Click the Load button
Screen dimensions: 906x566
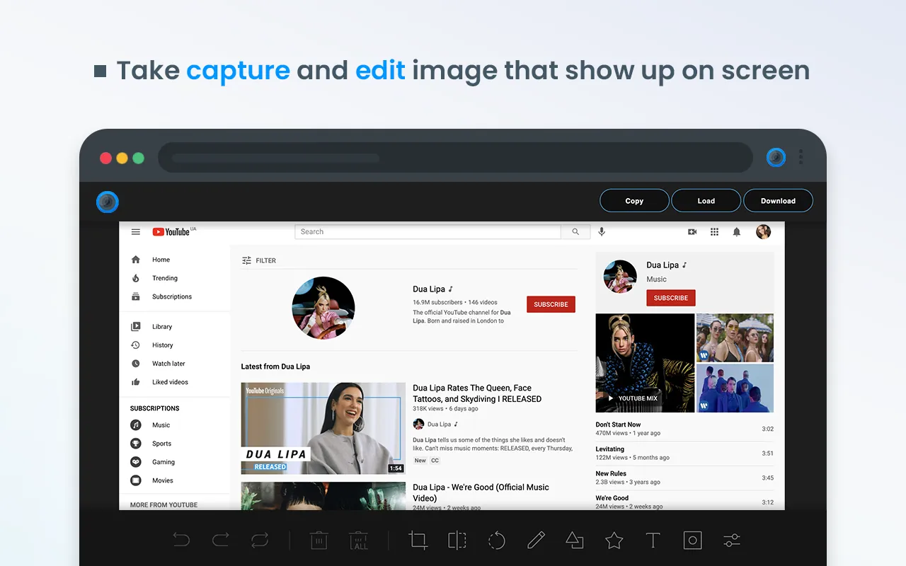pos(706,201)
